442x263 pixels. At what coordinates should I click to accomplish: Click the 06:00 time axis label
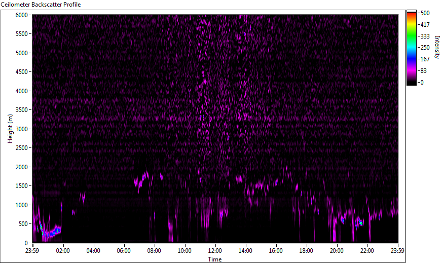point(124,251)
